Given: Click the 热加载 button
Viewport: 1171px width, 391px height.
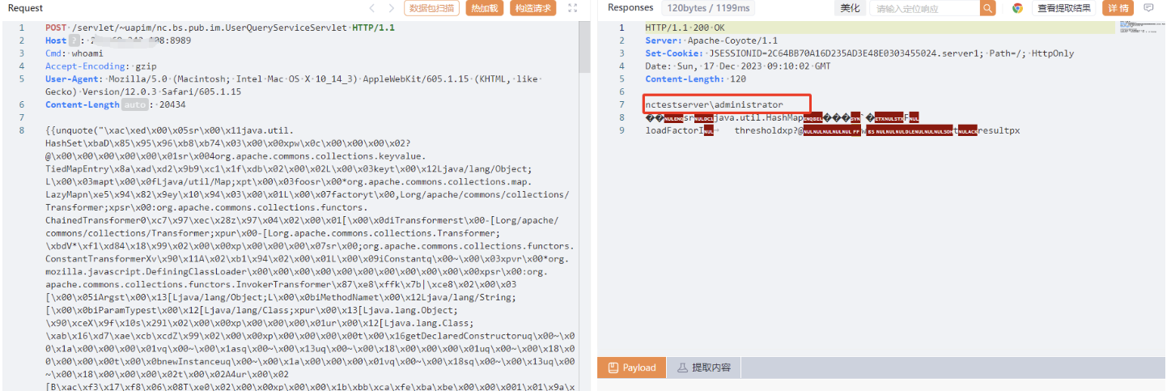Looking at the screenshot, I should pos(485,8).
